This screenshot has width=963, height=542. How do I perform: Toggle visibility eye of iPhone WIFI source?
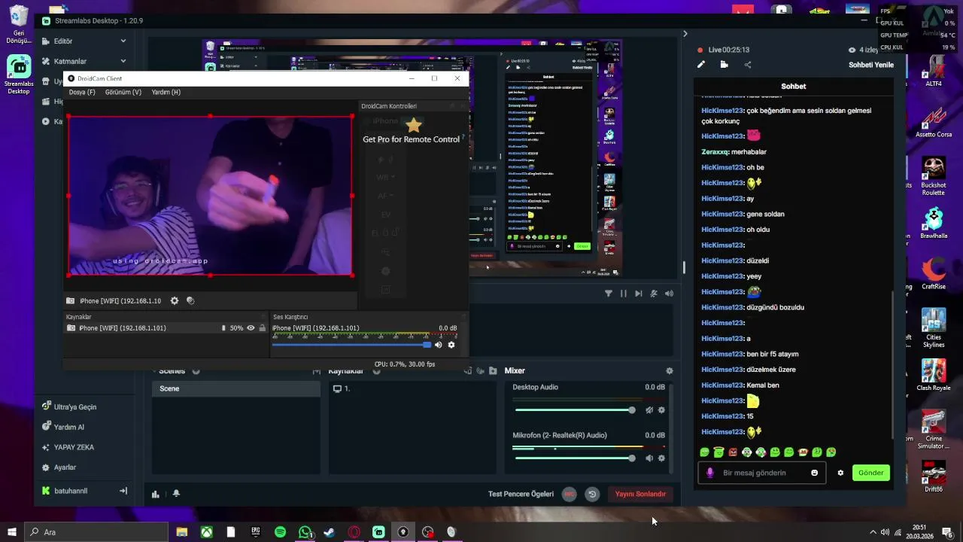click(251, 328)
